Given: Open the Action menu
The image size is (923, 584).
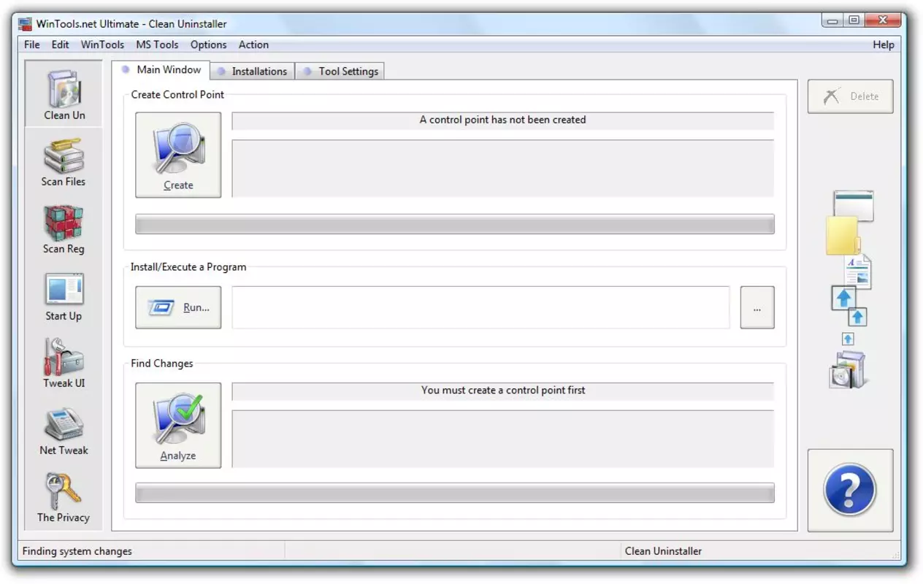Looking at the screenshot, I should [x=253, y=45].
